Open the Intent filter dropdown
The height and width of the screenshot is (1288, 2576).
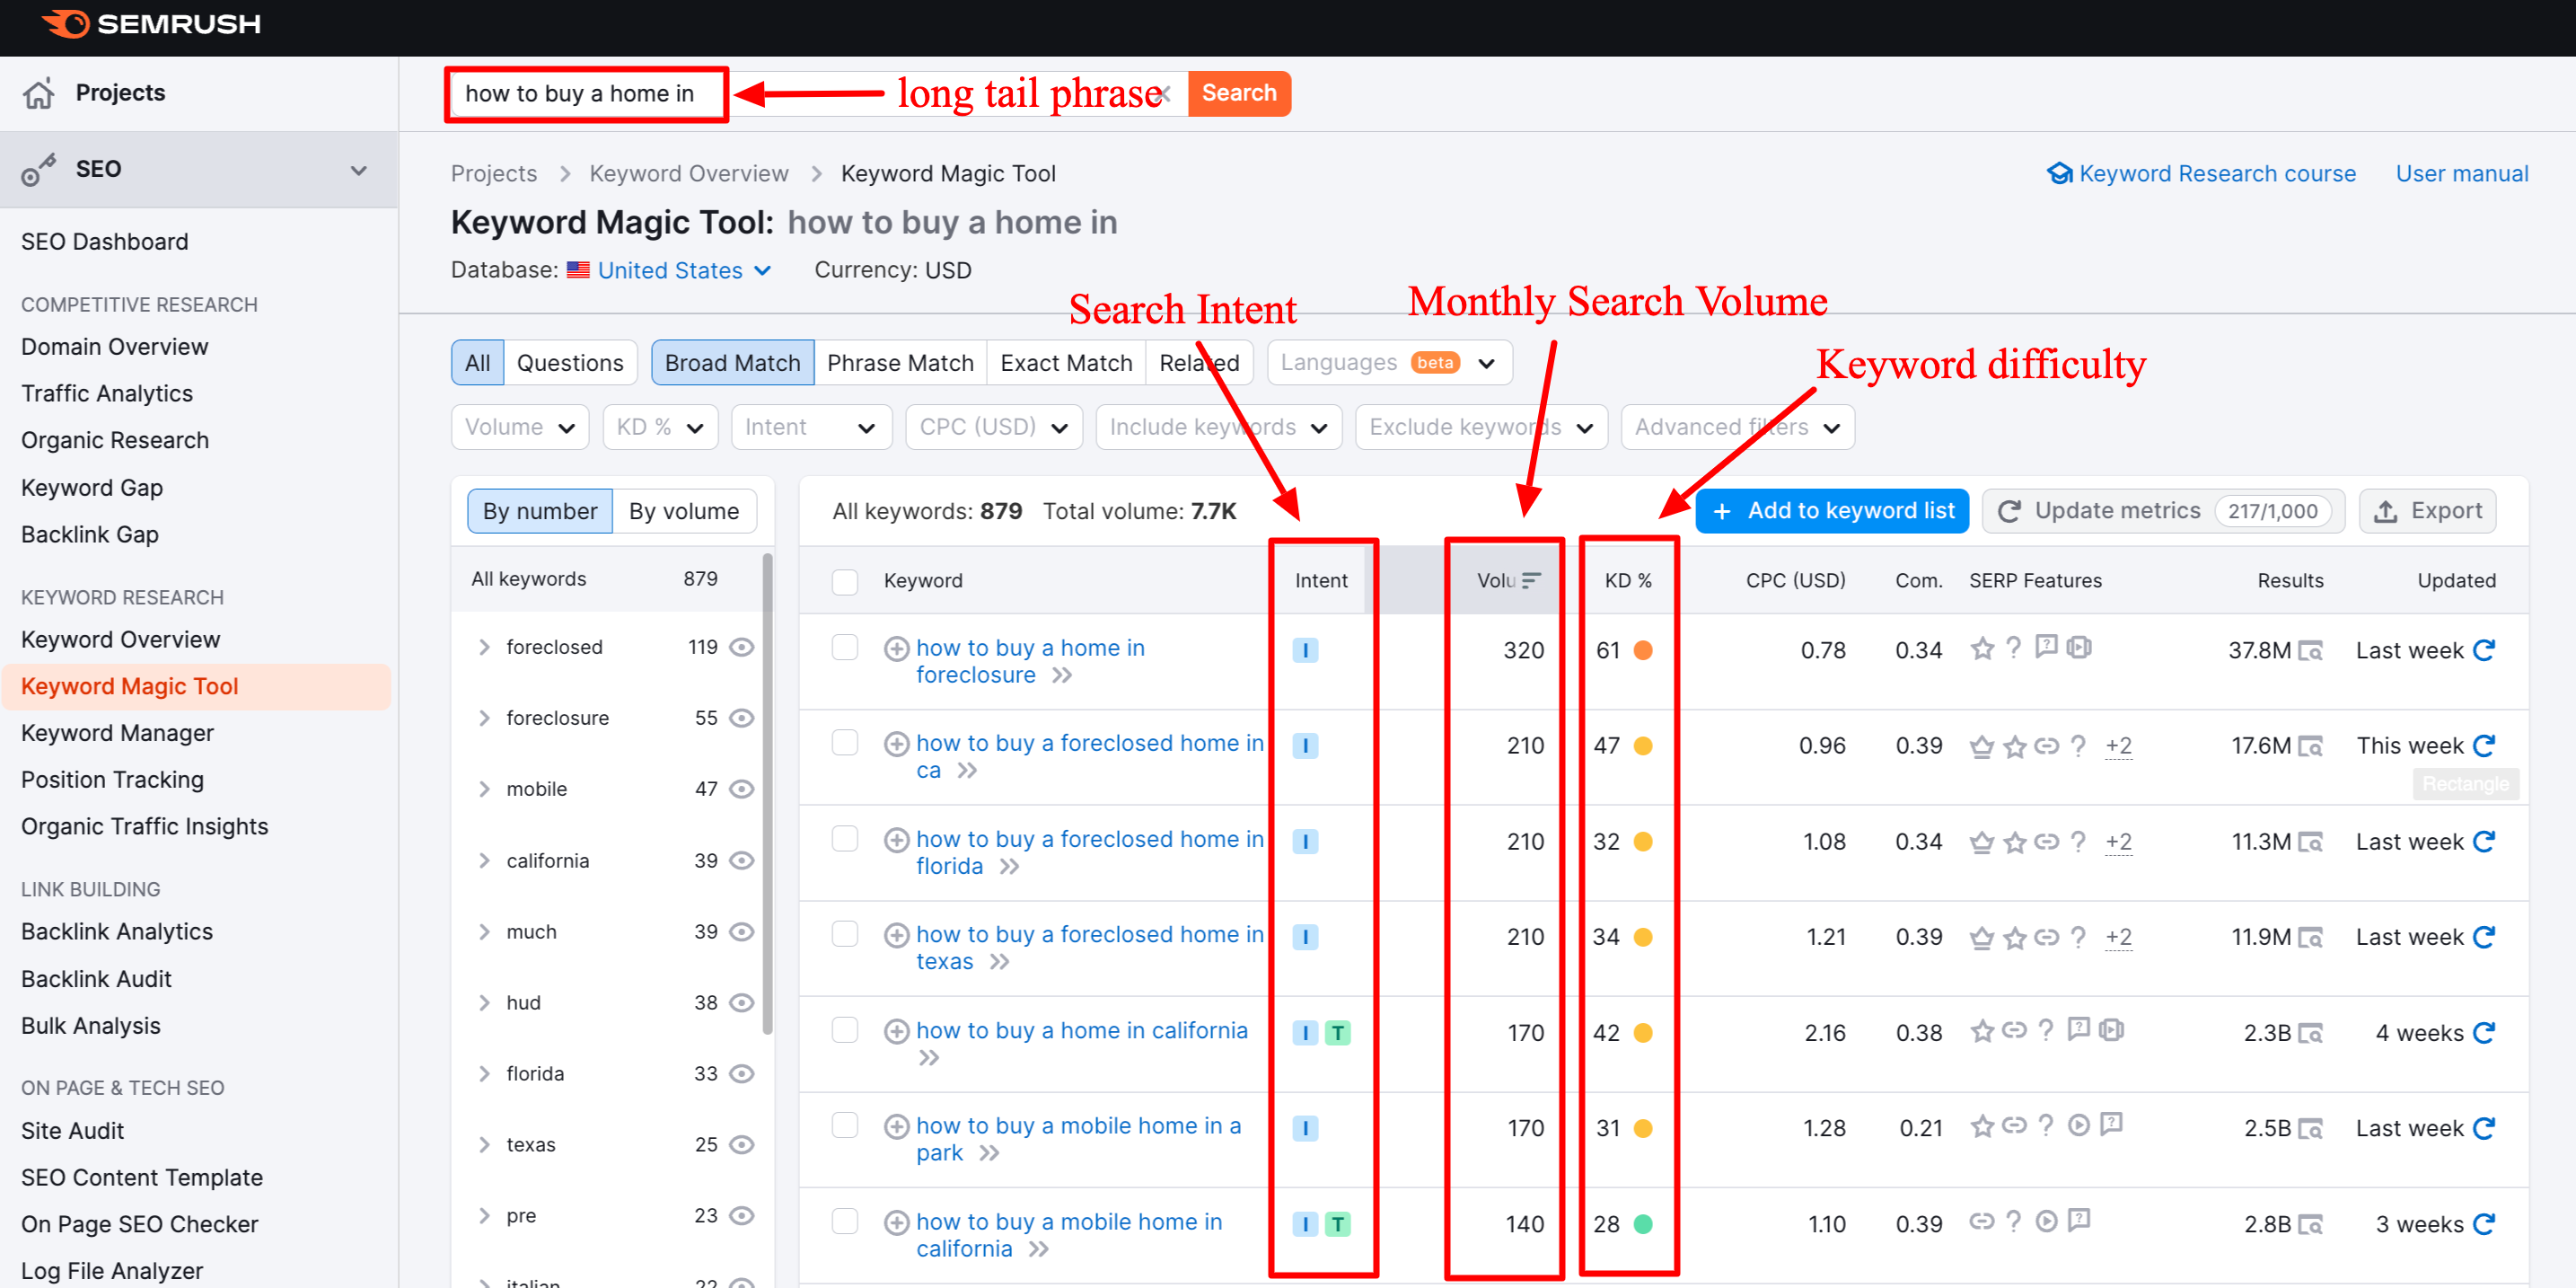pyautogui.click(x=811, y=427)
